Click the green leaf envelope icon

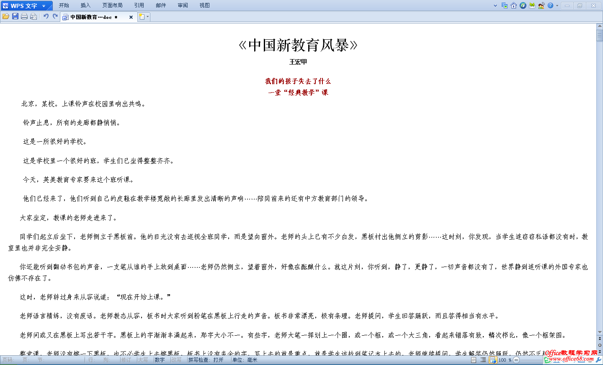pos(532,5)
